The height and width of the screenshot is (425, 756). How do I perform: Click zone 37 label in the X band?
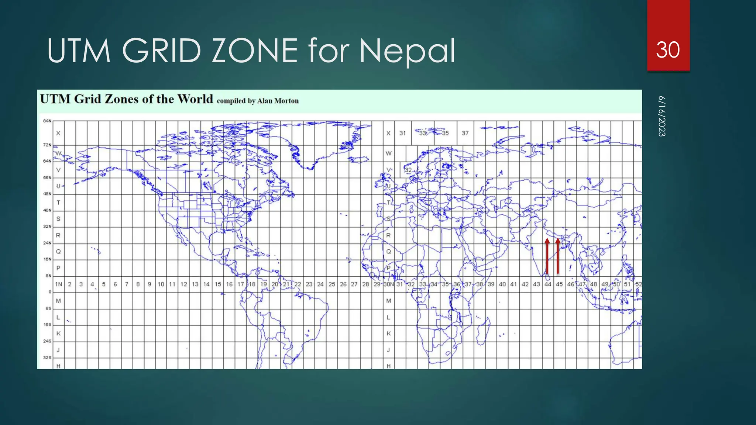pyautogui.click(x=465, y=133)
